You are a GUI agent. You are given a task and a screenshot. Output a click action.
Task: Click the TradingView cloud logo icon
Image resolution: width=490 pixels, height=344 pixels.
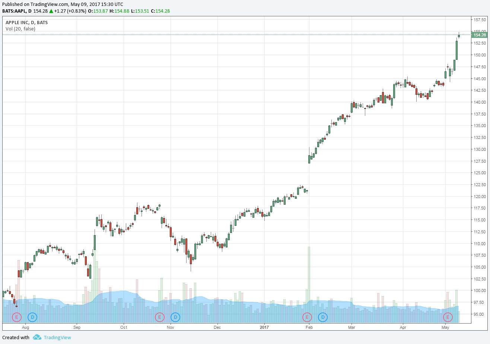(x=37, y=337)
